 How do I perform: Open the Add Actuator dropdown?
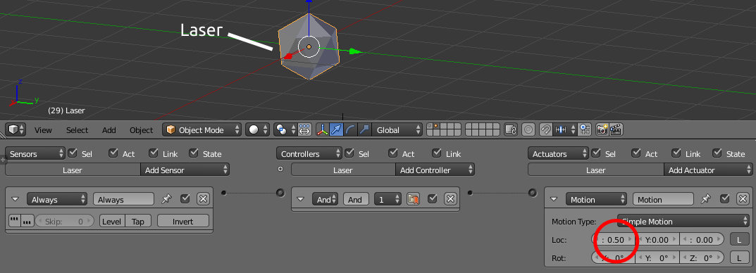pyautogui.click(x=708, y=170)
